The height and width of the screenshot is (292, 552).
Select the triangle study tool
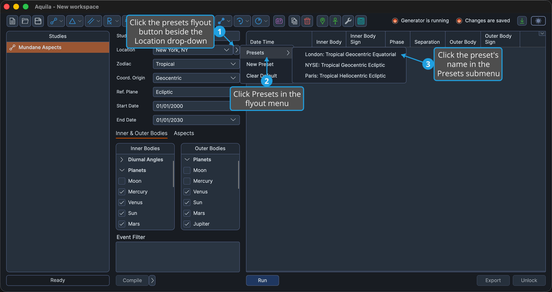(72, 21)
